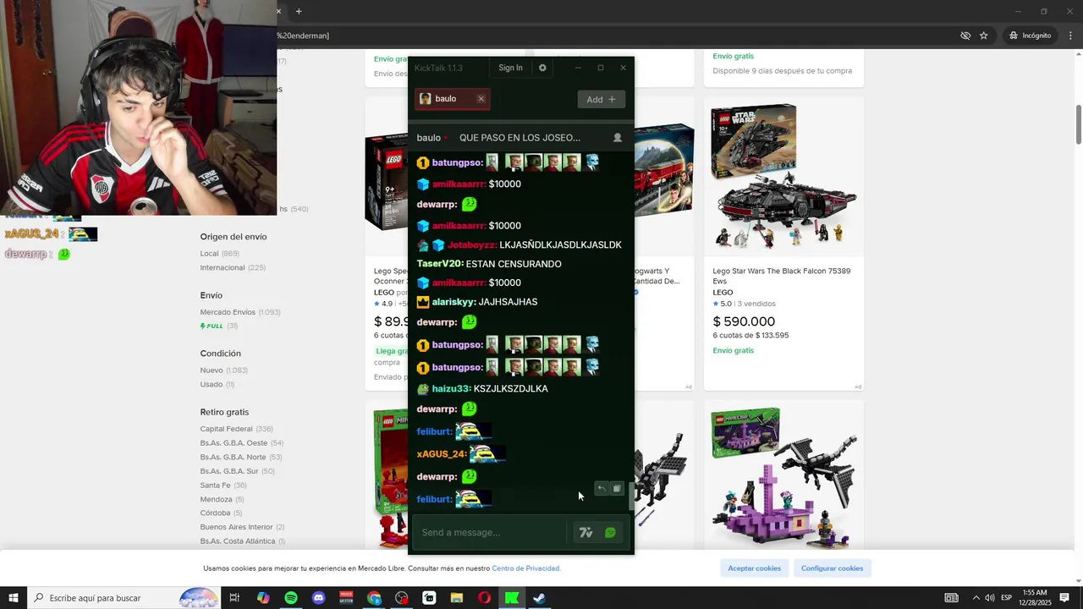Open Chrome from taskbar
The width and height of the screenshot is (1083, 609).
[374, 598]
